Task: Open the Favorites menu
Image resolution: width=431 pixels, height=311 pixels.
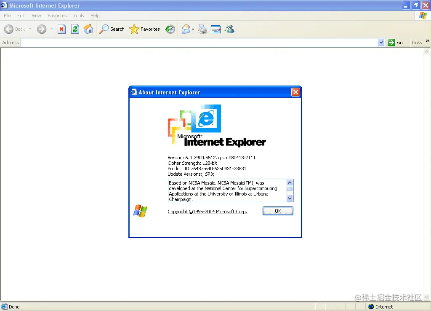Action: tap(57, 16)
